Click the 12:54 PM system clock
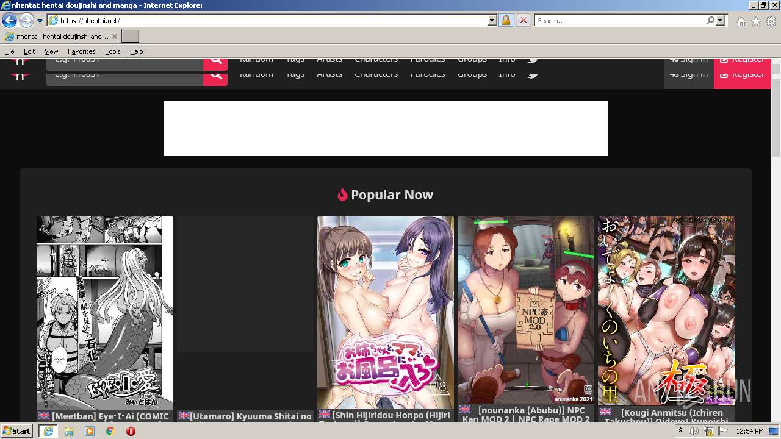The width and height of the screenshot is (781, 439). pyautogui.click(x=750, y=431)
